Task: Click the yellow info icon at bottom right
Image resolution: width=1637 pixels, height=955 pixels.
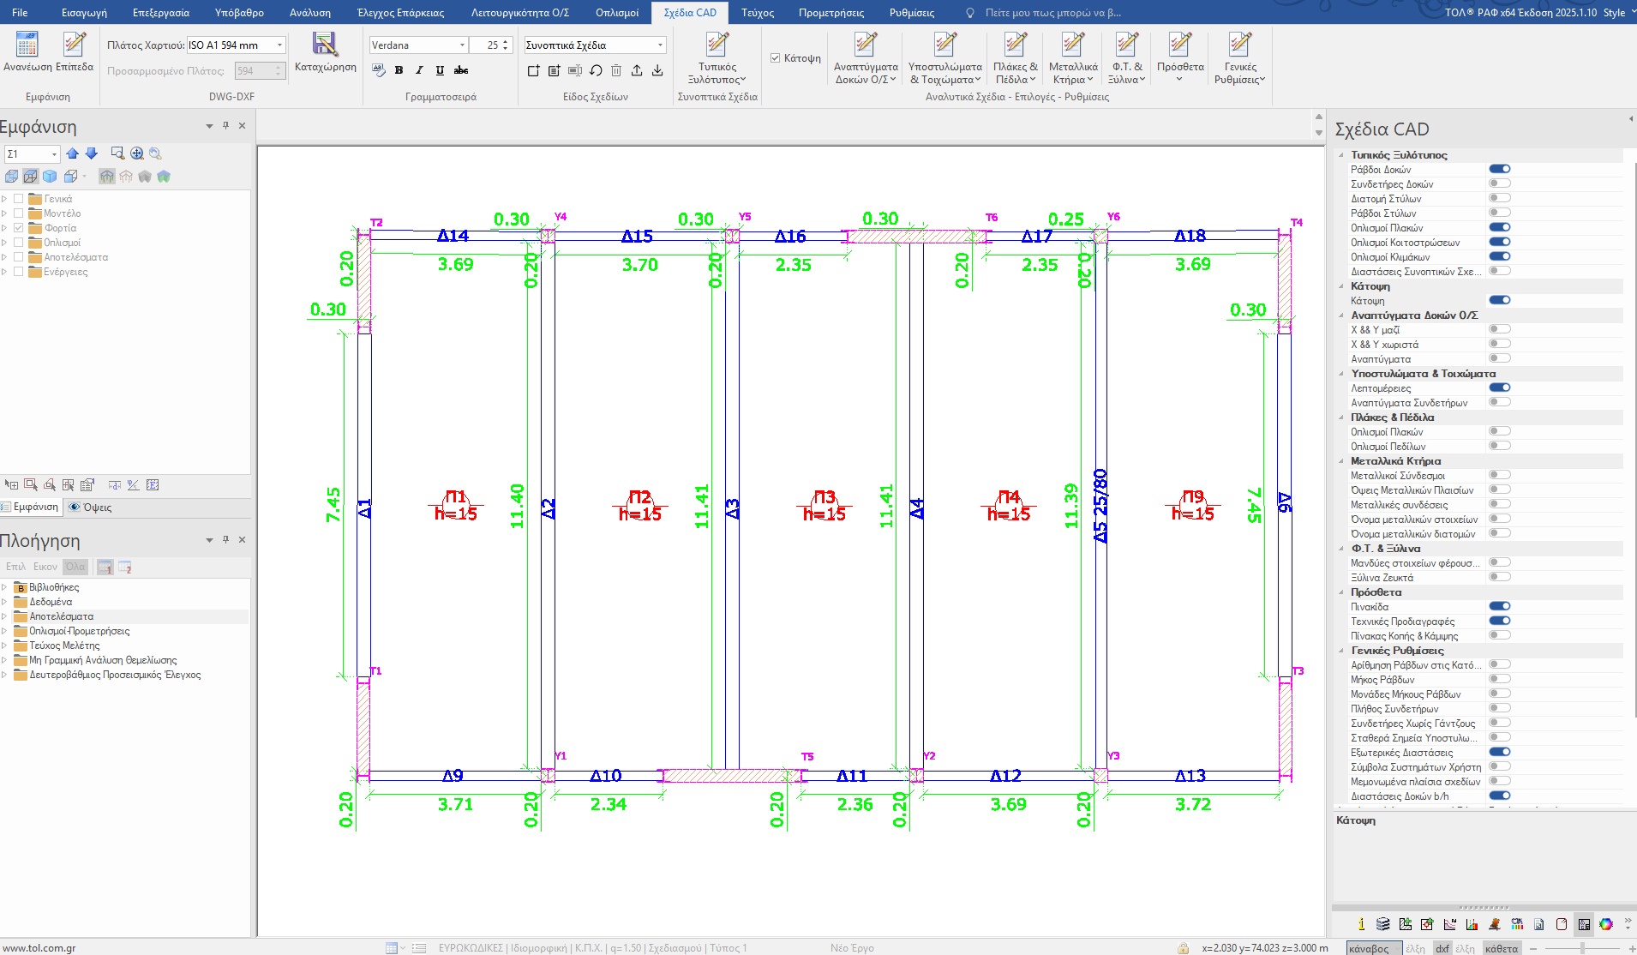Action: 1361,924
